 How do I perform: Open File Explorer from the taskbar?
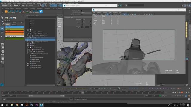click(12, 105)
